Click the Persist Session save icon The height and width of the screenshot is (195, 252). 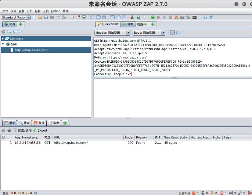[x=46, y=17]
